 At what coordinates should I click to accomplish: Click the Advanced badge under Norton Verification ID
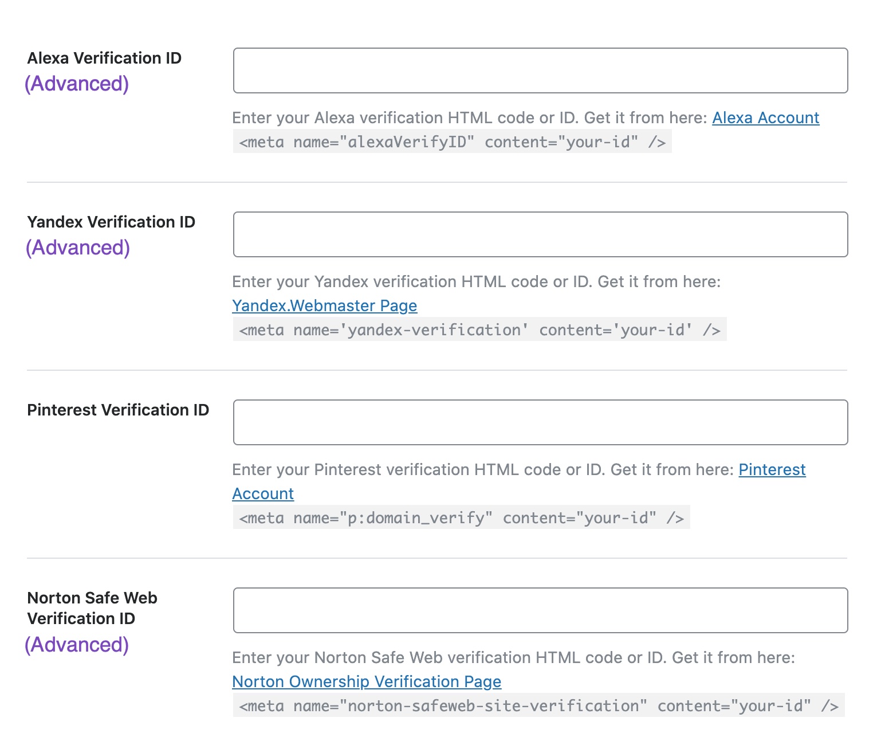[x=77, y=645]
